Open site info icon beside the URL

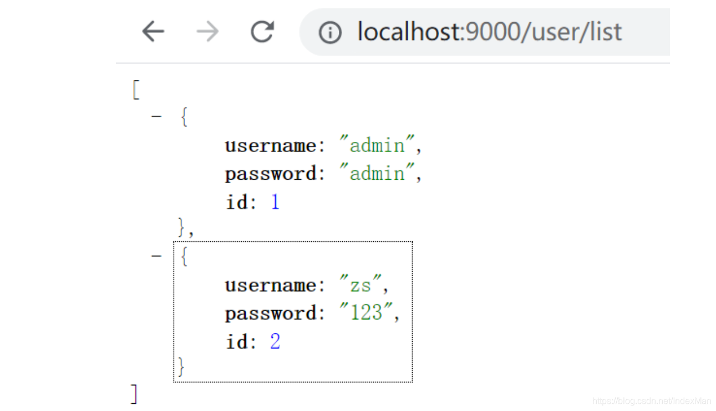click(330, 33)
